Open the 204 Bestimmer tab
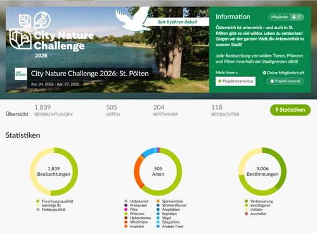Viewport: 317px width, 233px height. (x=165, y=110)
